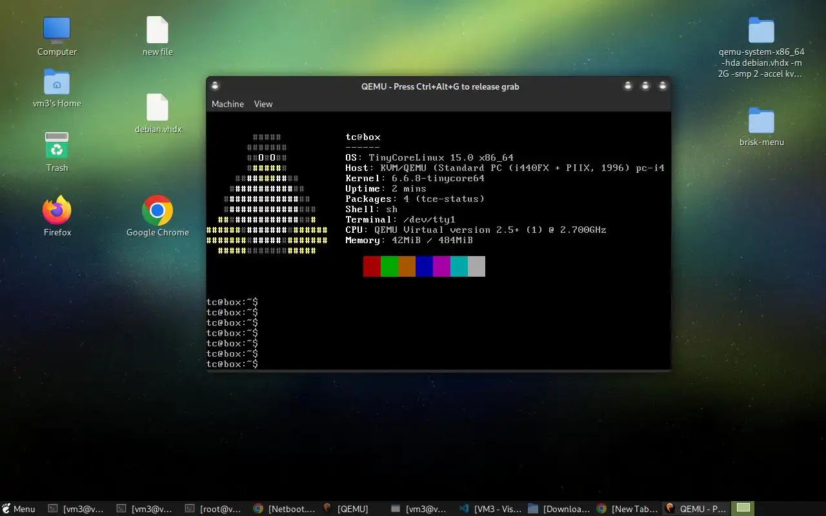Image resolution: width=826 pixels, height=516 pixels.
Task: Switch to the [root@v... terminal taskbar entry
Action: click(214, 509)
